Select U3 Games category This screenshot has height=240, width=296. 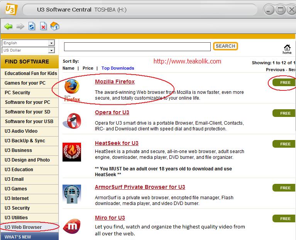tap(30, 189)
